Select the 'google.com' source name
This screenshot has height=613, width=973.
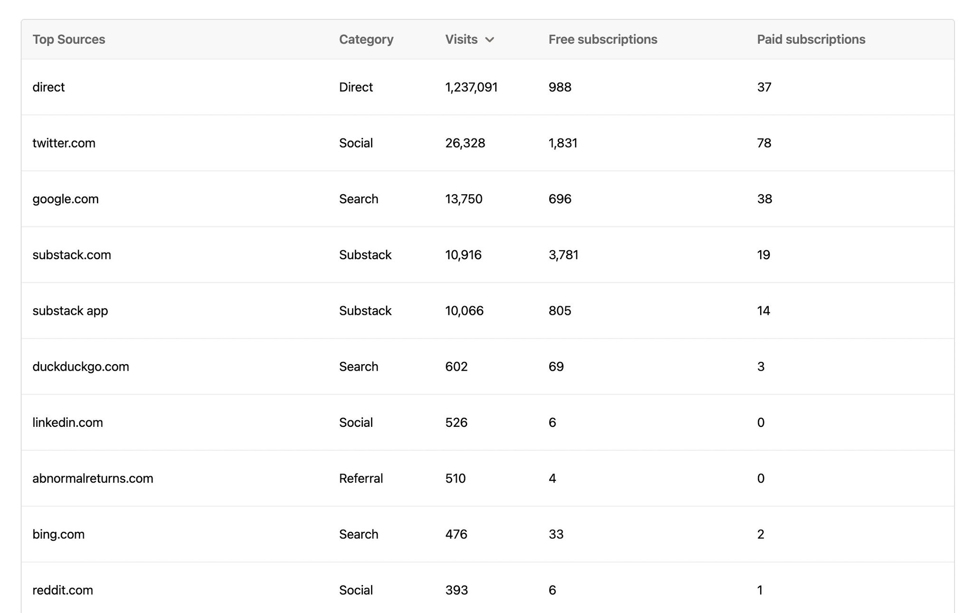pyautogui.click(x=66, y=199)
